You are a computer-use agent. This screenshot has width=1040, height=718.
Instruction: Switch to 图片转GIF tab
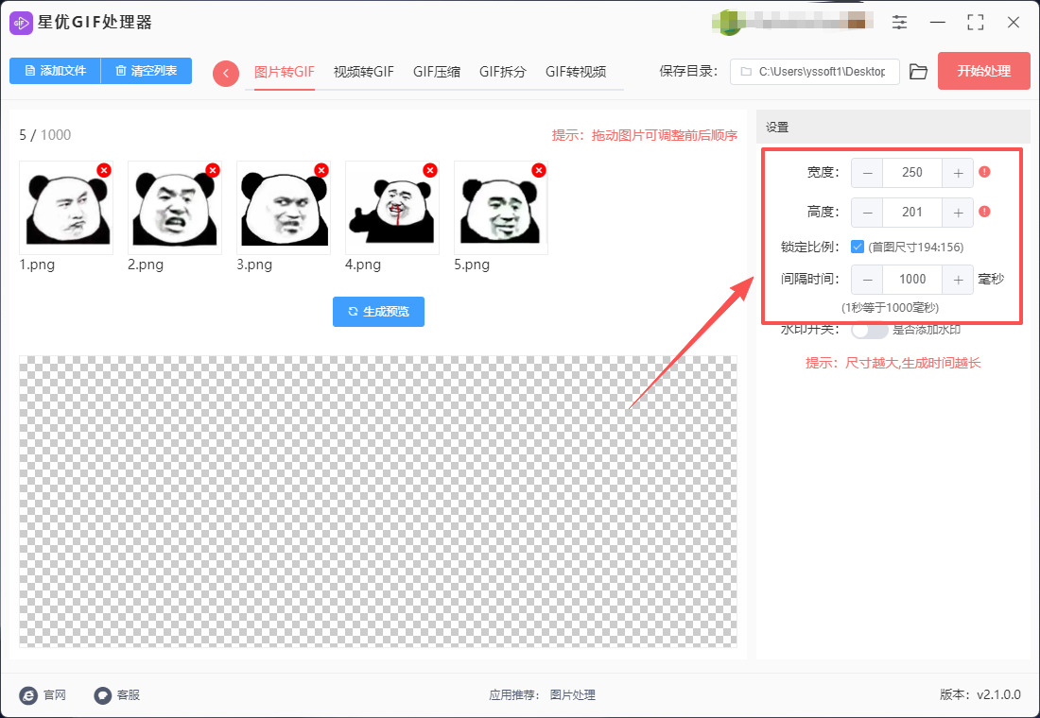284,72
